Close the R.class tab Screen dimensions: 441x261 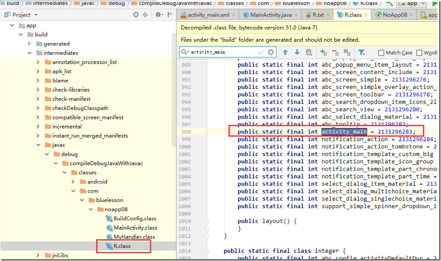click(x=366, y=15)
